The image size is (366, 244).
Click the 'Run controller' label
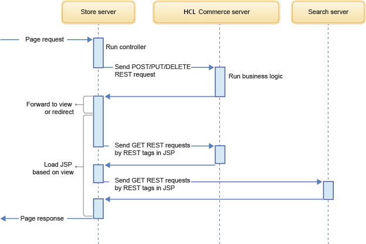(126, 47)
